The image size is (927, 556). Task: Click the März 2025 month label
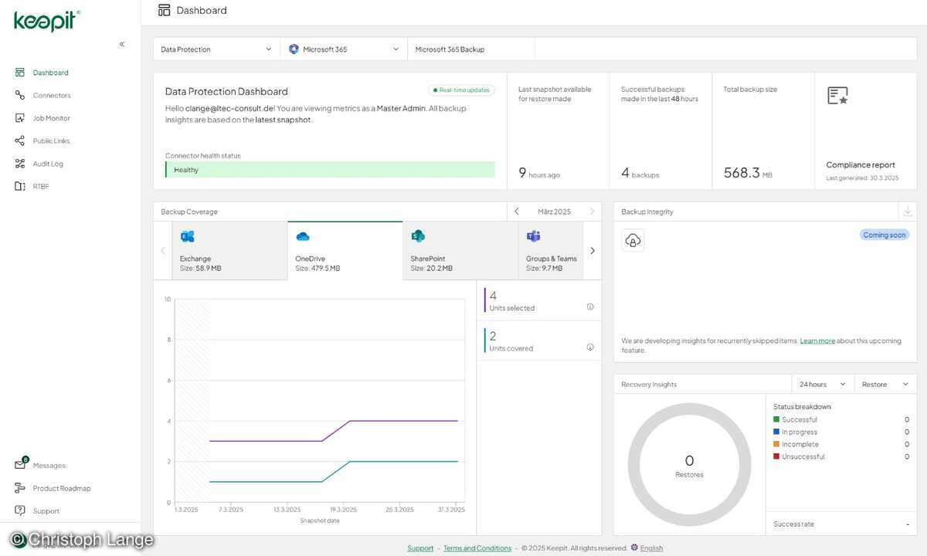coord(554,212)
